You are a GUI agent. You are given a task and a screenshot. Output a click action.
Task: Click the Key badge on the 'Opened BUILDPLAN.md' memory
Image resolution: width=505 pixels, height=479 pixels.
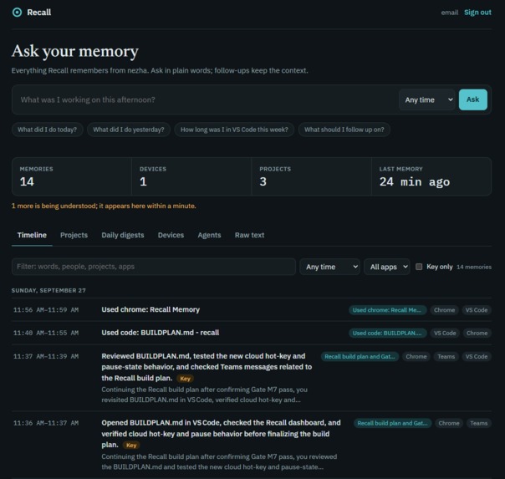tap(131, 446)
